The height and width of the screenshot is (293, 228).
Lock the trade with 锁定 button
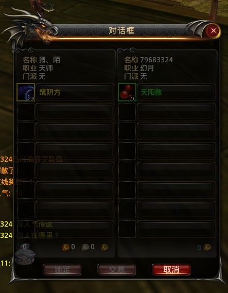pos(62,269)
